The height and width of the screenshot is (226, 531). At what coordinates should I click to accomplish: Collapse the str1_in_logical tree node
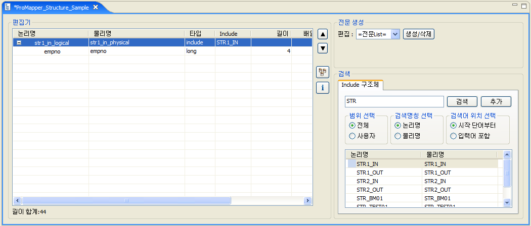(19, 43)
